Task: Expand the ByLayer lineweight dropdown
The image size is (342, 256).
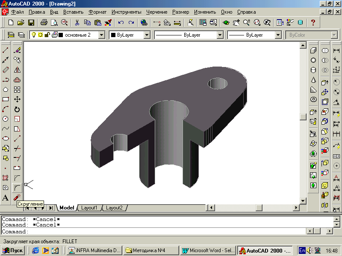Action: coord(278,35)
